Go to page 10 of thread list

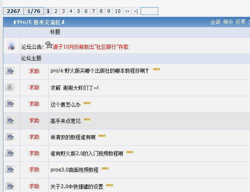pos(118,11)
